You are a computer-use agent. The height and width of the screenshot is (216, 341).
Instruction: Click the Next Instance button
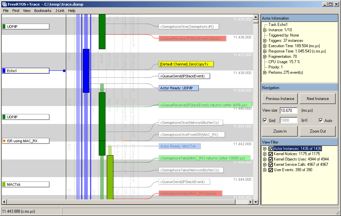(x=318, y=99)
